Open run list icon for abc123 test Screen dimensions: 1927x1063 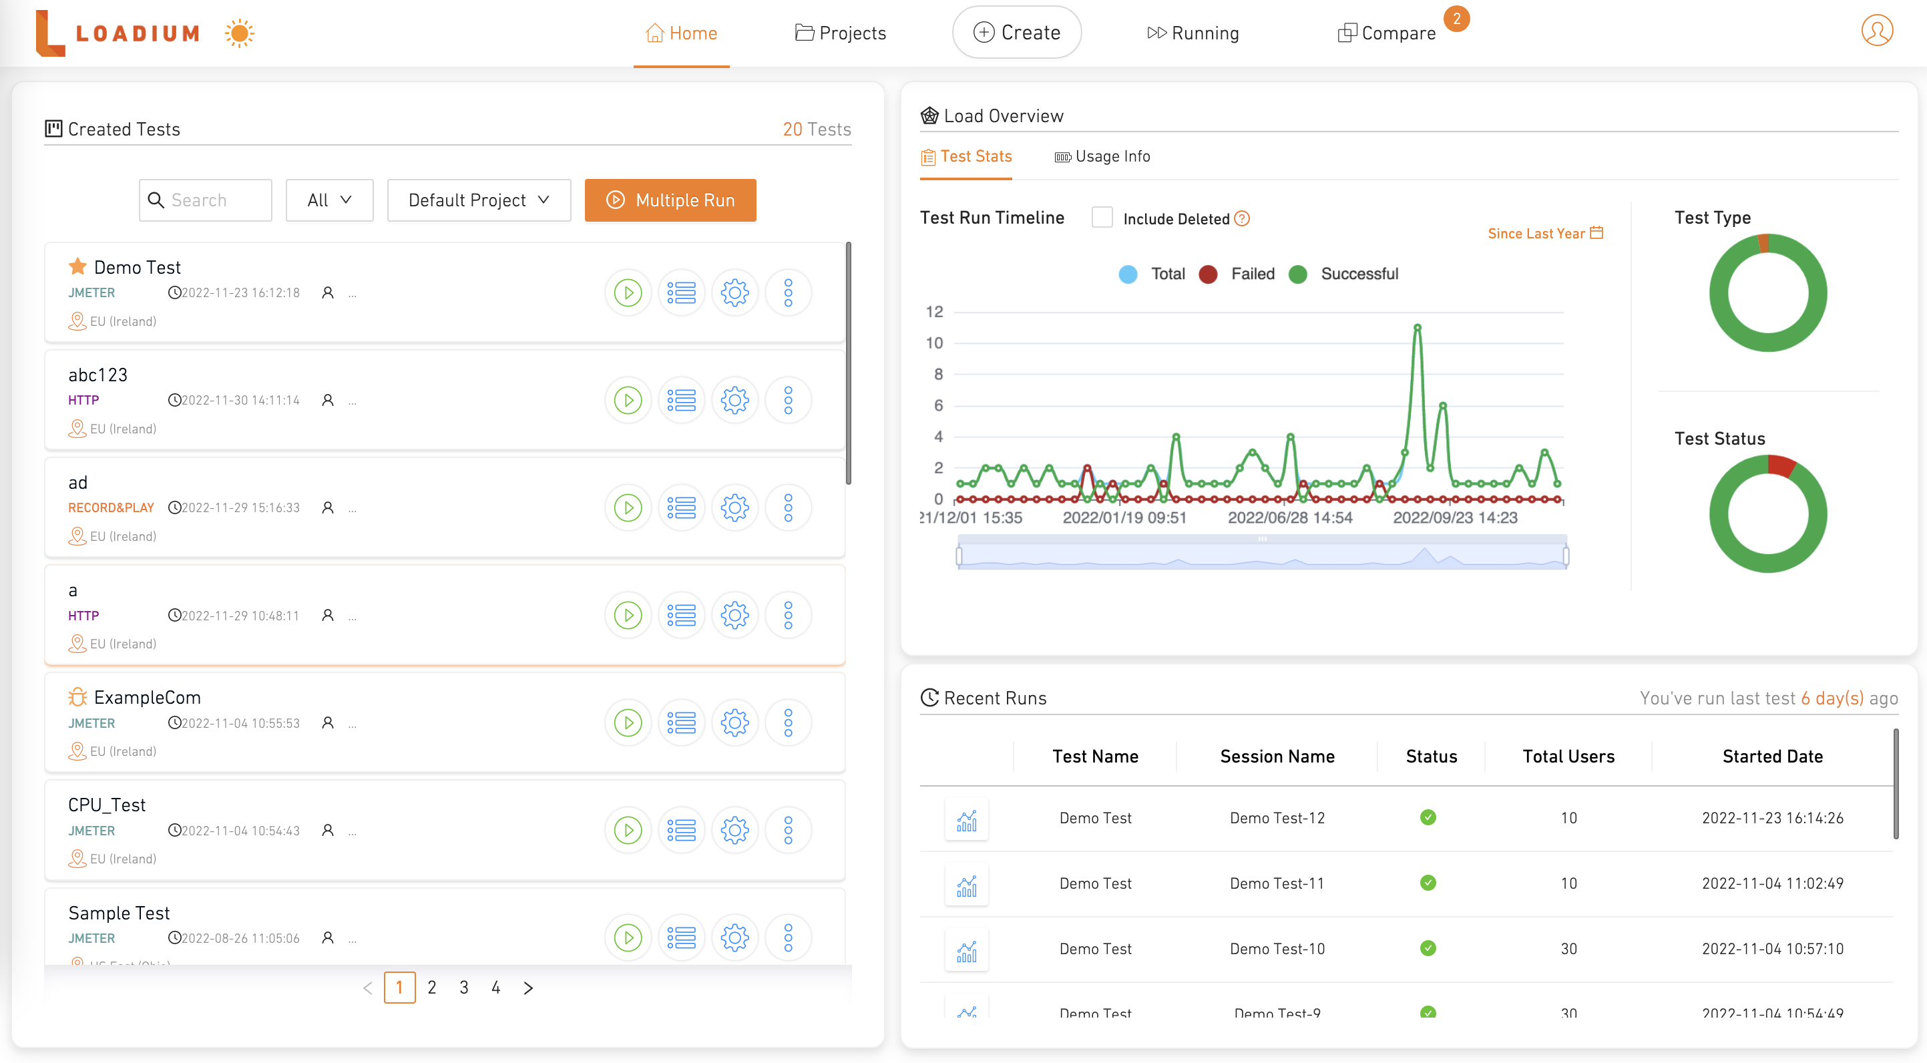pos(681,400)
